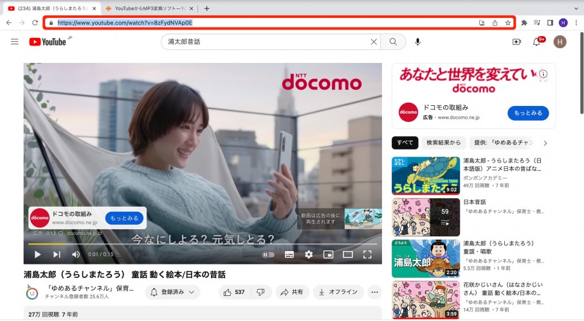The width and height of the screenshot is (584, 321).
Task: Open the Chrome three-dot menu
Action: (x=576, y=22)
